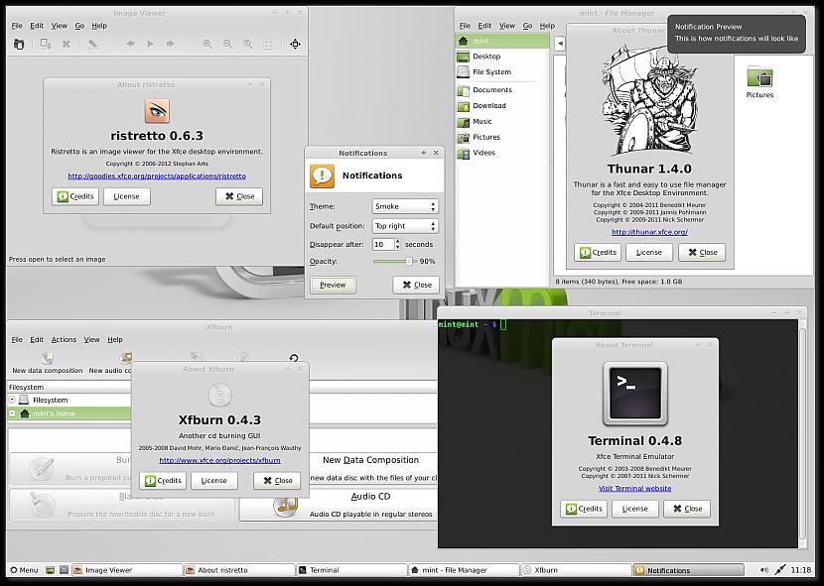Go to next image in Image Viewer
The width and height of the screenshot is (824, 586).
[171, 44]
